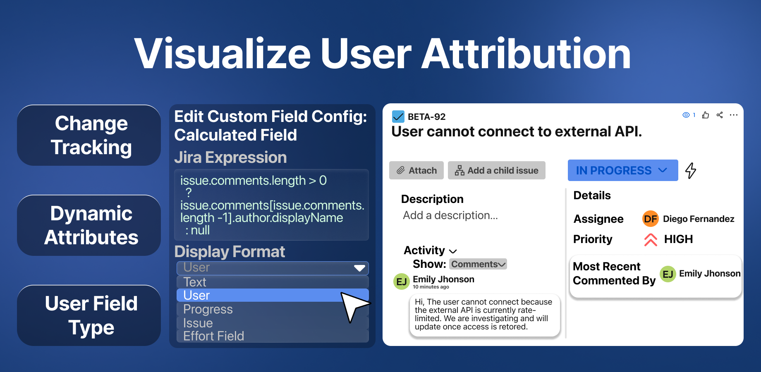Open the three-dots more actions menu
The image size is (761, 372).
tap(734, 115)
